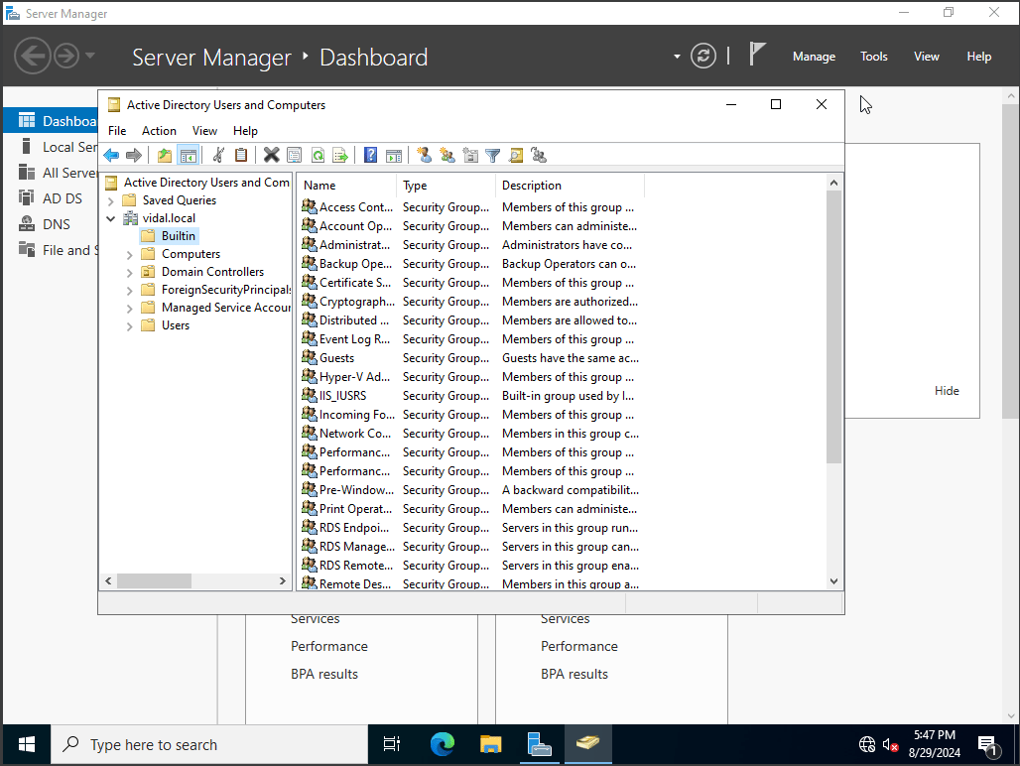This screenshot has height=766, width=1020.
Task: Select the Backup Ope... group entry
Action: coord(355,264)
